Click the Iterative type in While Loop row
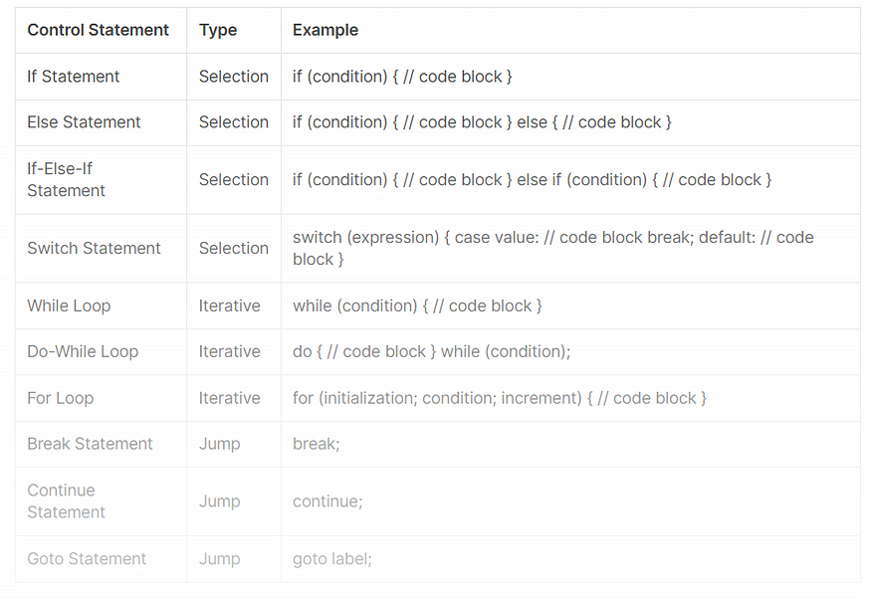The image size is (871, 599). coord(229,305)
